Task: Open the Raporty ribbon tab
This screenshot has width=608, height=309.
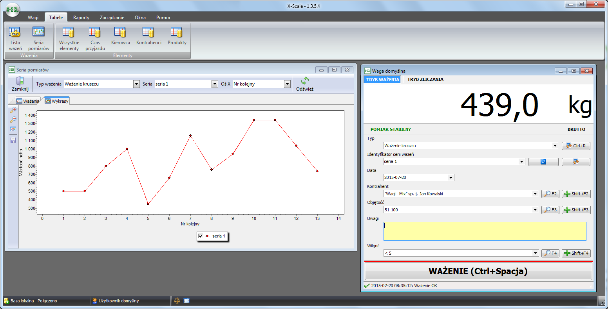Action: tap(81, 18)
